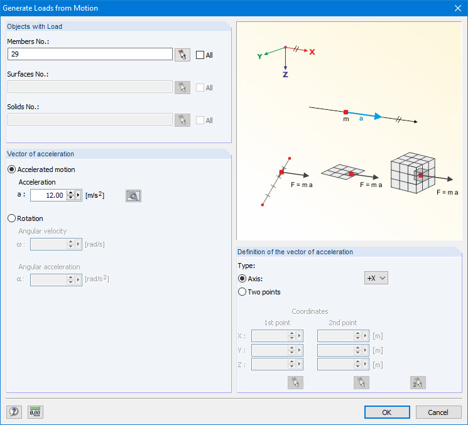Image resolution: width=468 pixels, height=425 pixels.
Task: Click the acceleration spinner arrows
Action: tap(70, 195)
